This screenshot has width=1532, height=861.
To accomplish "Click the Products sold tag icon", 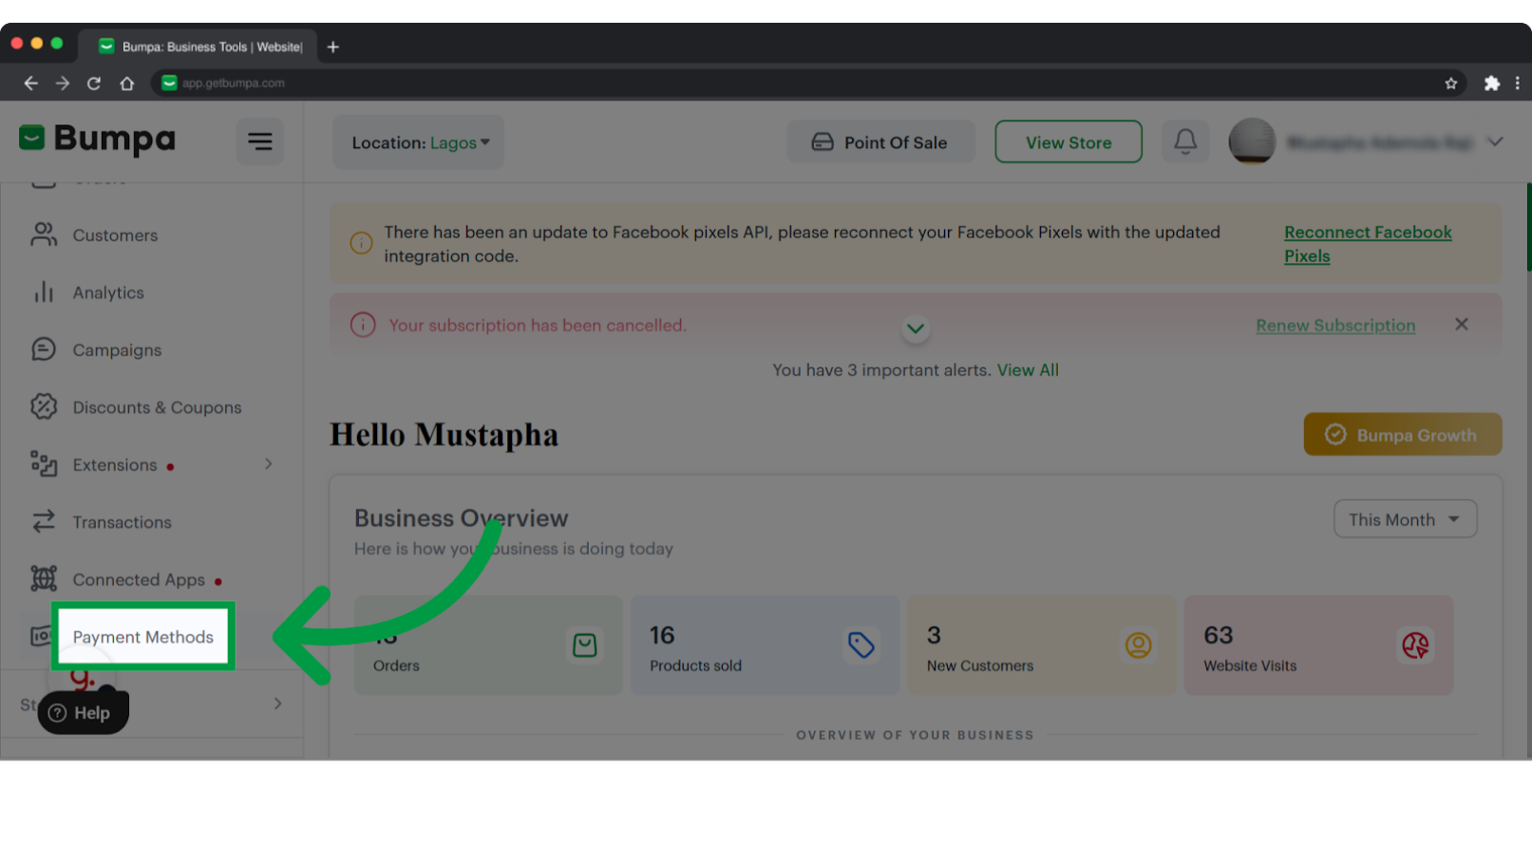I will pyautogui.click(x=861, y=646).
